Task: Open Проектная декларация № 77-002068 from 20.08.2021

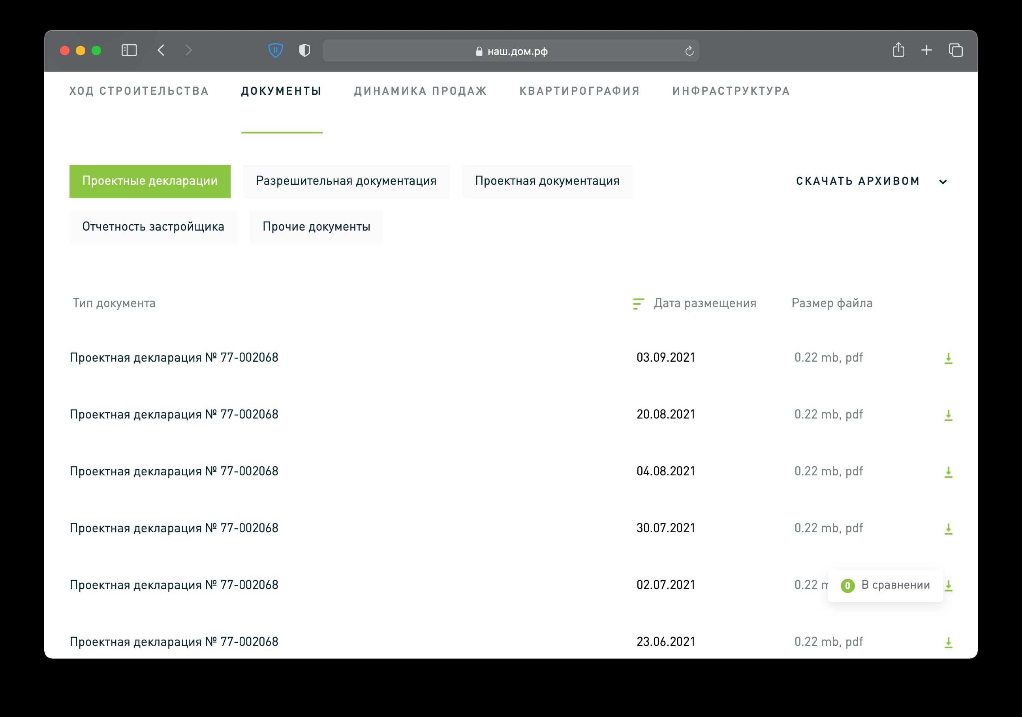Action: 174,415
